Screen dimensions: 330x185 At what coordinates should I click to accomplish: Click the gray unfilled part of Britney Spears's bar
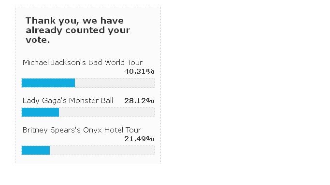coord(102,150)
